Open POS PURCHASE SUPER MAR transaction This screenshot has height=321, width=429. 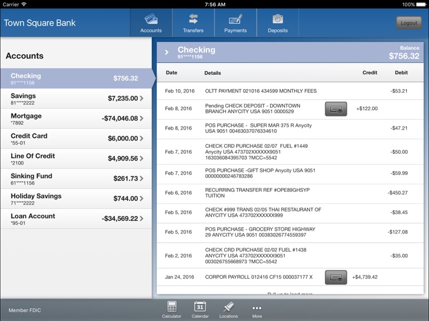tap(290, 129)
